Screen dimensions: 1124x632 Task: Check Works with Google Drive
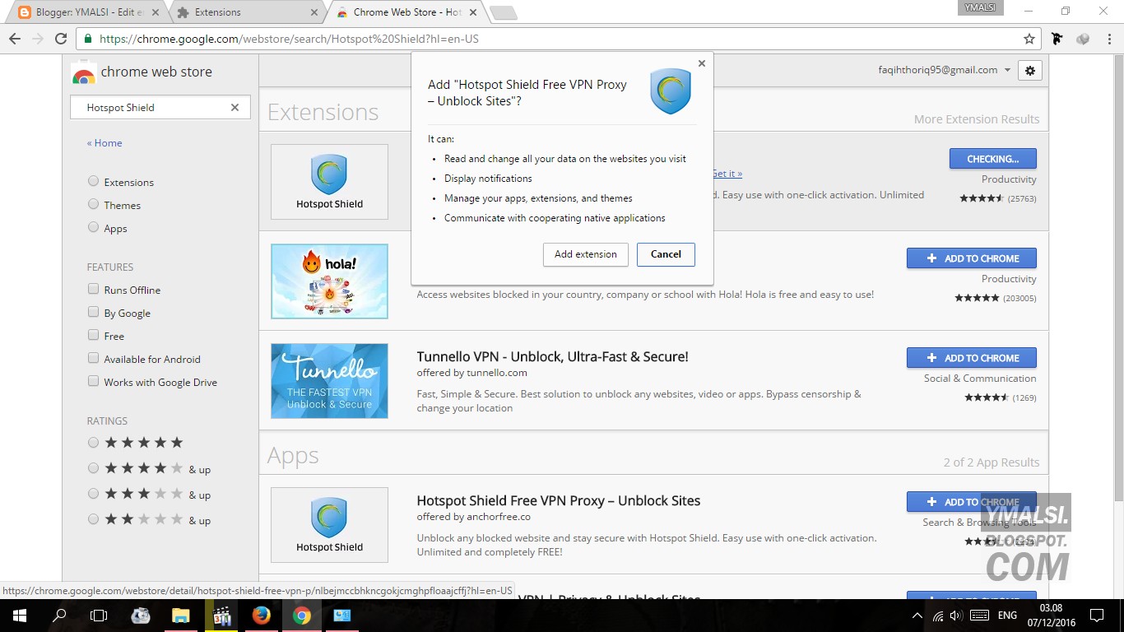point(93,381)
